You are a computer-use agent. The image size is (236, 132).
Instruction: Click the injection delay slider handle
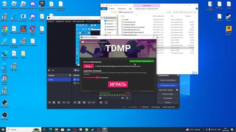(97, 77)
